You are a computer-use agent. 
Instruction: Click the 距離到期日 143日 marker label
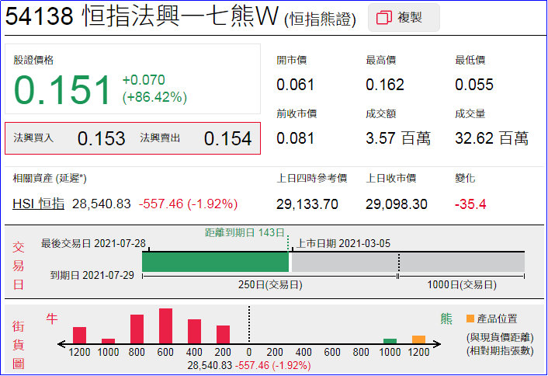point(245,232)
